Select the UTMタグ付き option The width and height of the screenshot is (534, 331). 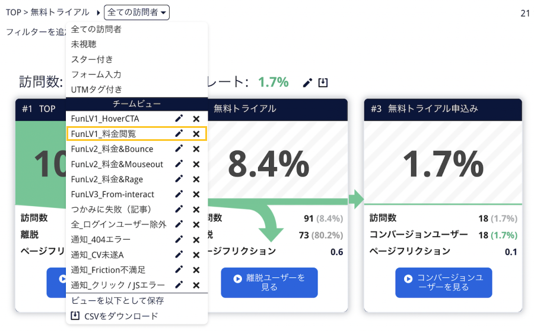[96, 89]
